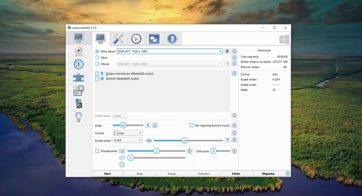
Task: Open the DISPLAY1 : 1920 x 1080 dropdown
Action: click(x=221, y=51)
